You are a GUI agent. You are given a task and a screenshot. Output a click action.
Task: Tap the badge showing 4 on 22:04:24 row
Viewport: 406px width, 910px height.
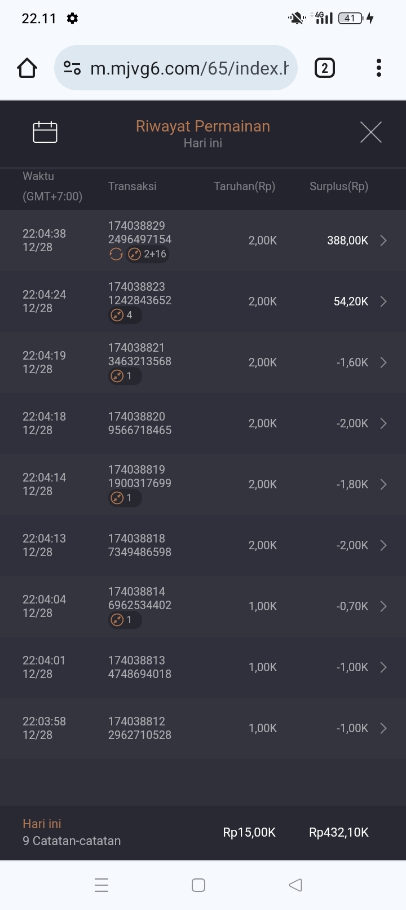[124, 316]
